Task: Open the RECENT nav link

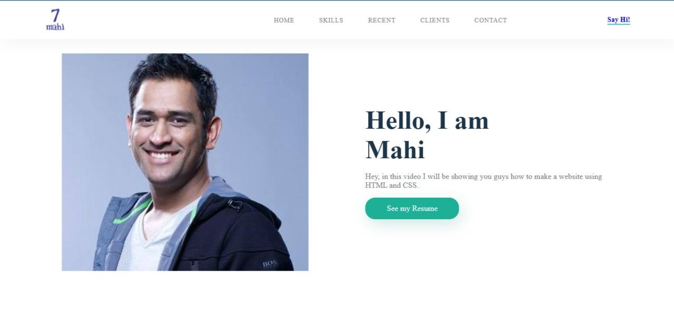Action: tap(382, 21)
